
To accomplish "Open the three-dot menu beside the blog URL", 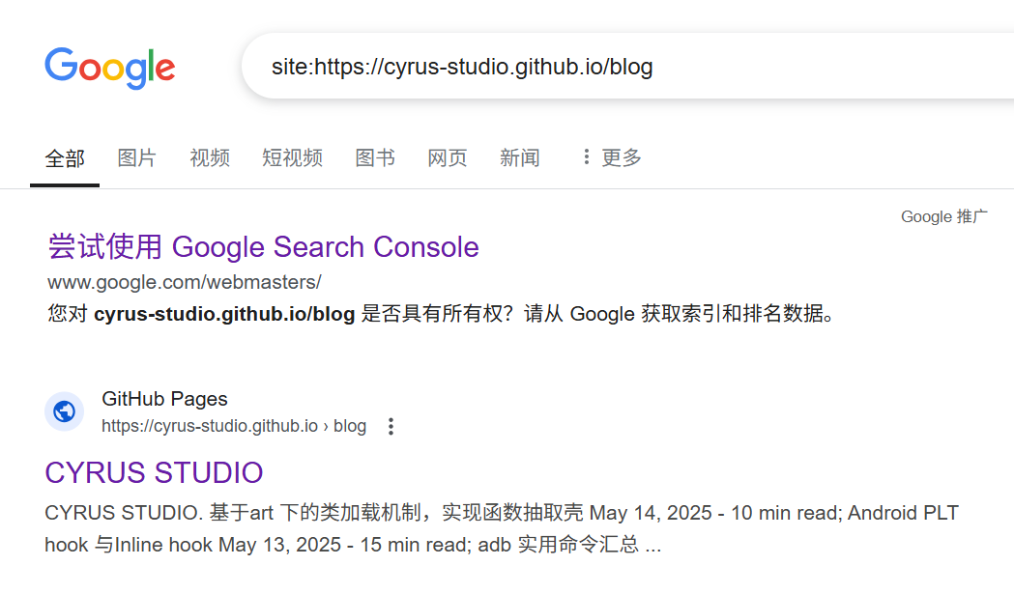I will [391, 427].
